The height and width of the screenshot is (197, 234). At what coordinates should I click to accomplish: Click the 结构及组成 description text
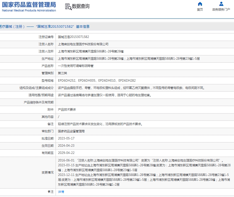point(131,88)
